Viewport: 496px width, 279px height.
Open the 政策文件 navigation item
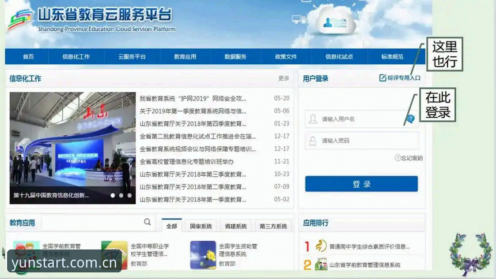click(286, 57)
